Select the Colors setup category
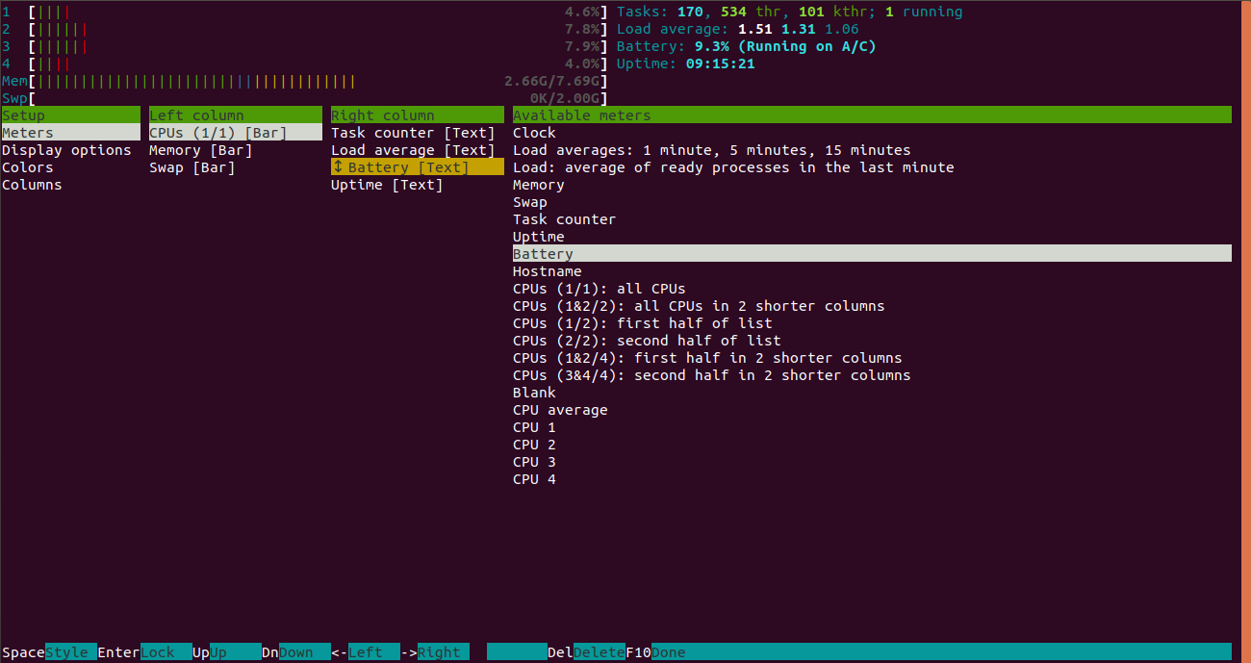The width and height of the screenshot is (1251, 663). pos(27,166)
